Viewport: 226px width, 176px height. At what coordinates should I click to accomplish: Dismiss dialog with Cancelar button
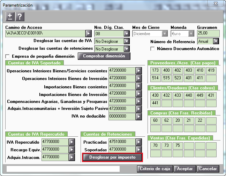point(208,169)
